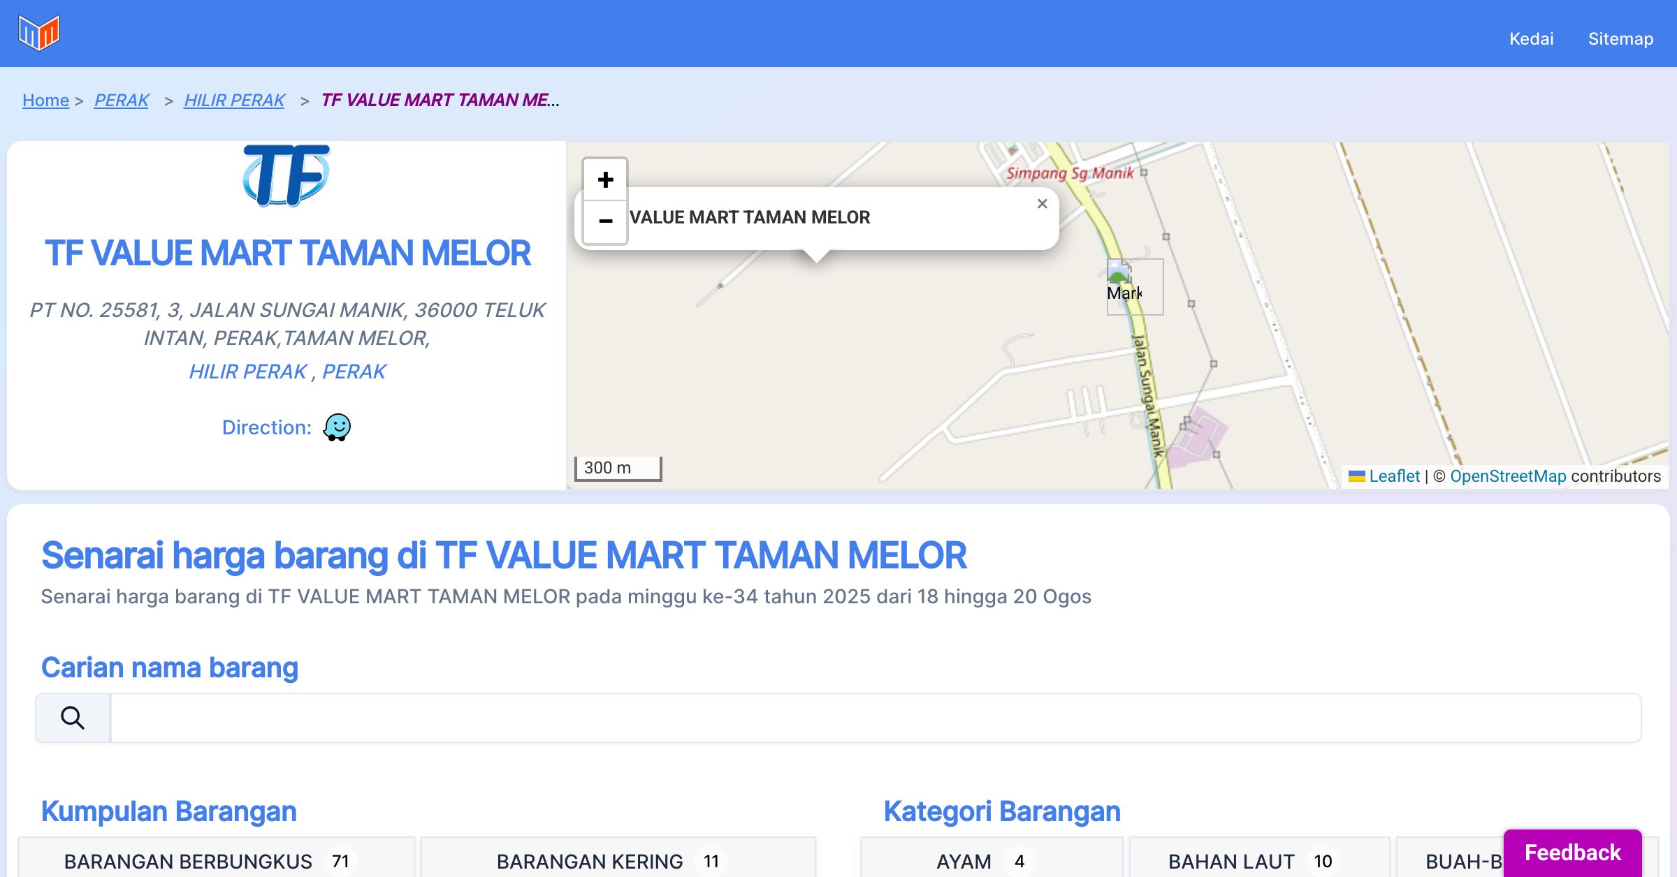Open the Feedback button
Screen dimensions: 1677x877
tap(1572, 853)
